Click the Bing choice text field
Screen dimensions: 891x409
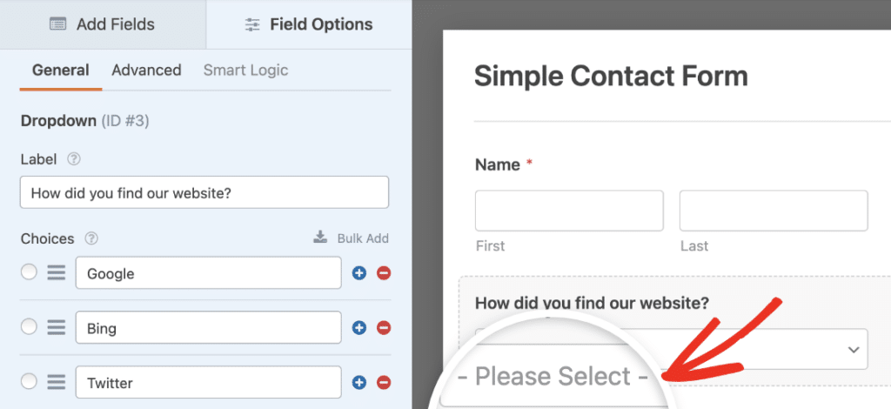[x=209, y=328]
